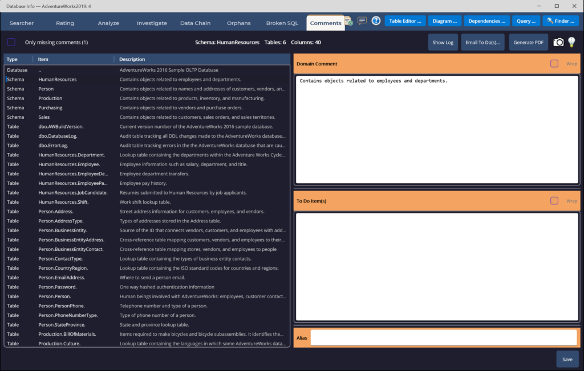Select the Person.BusinessEntityContact table row

147,249
